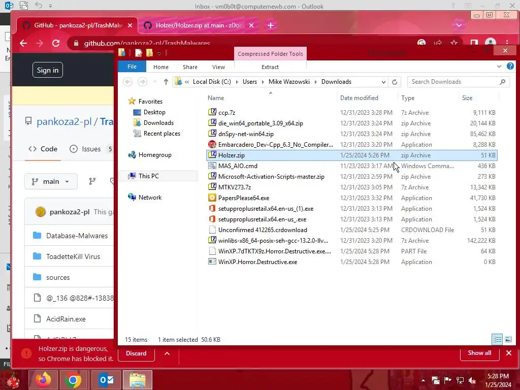This screenshot has height=390, width=520.
Task: Click the Explorer Forward navigation arrow
Action: [x=142, y=82]
